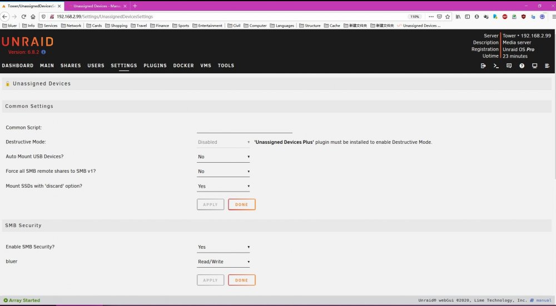Open the Users menu
The width and height of the screenshot is (556, 306).
click(96, 66)
